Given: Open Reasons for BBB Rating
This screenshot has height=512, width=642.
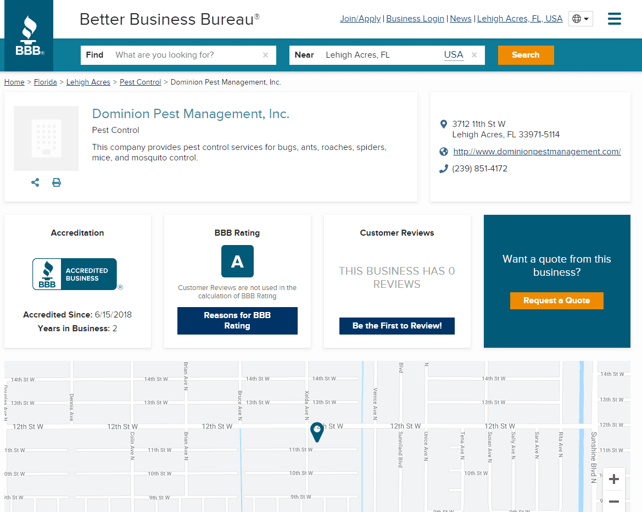Looking at the screenshot, I should [237, 321].
